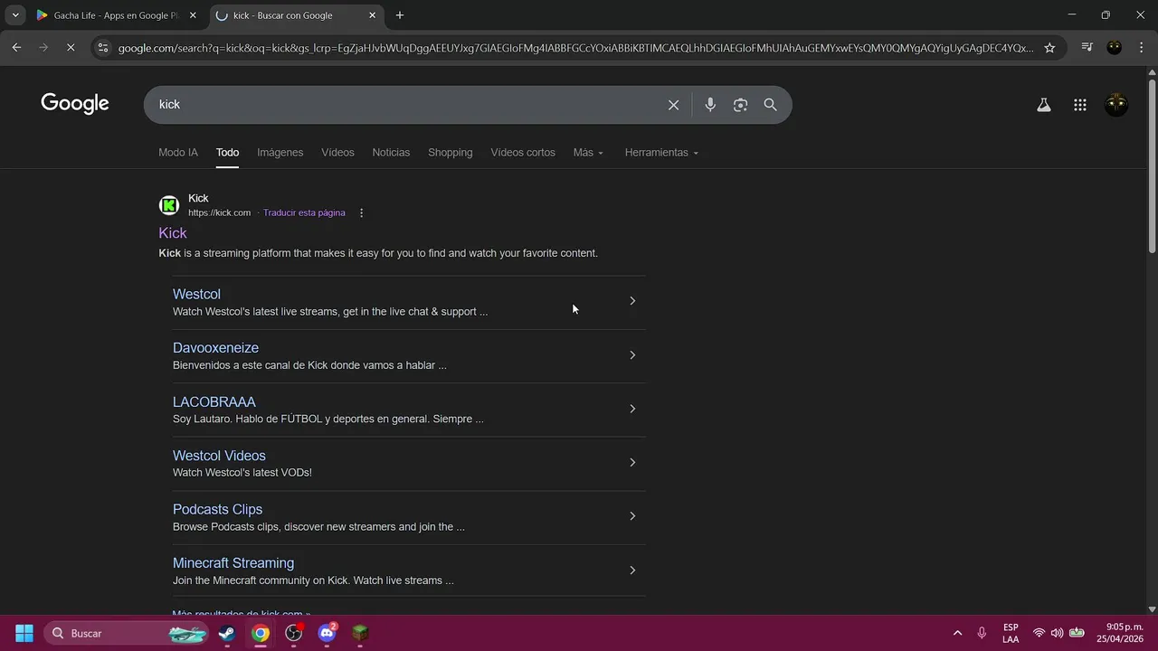Go to Google home via logo
This screenshot has width=1158, height=651.
pos(75,104)
